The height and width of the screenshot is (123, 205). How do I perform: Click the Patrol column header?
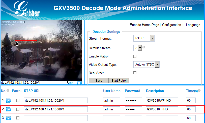click(17, 91)
